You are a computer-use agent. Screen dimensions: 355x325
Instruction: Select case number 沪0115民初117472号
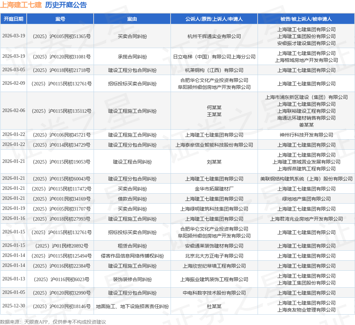[x=62, y=189]
